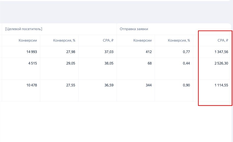Click the CPA value 1 114,55
Viewport: 233px width, 142px height.
[221, 85]
